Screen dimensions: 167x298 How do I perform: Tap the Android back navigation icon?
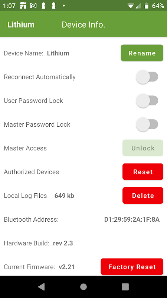41,287
